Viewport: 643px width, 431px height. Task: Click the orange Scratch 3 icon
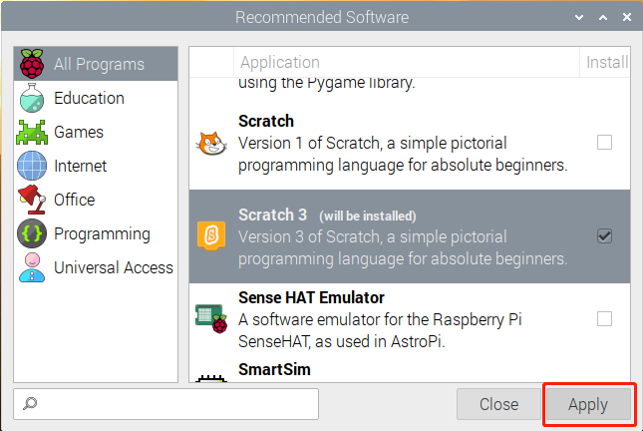pos(211,235)
